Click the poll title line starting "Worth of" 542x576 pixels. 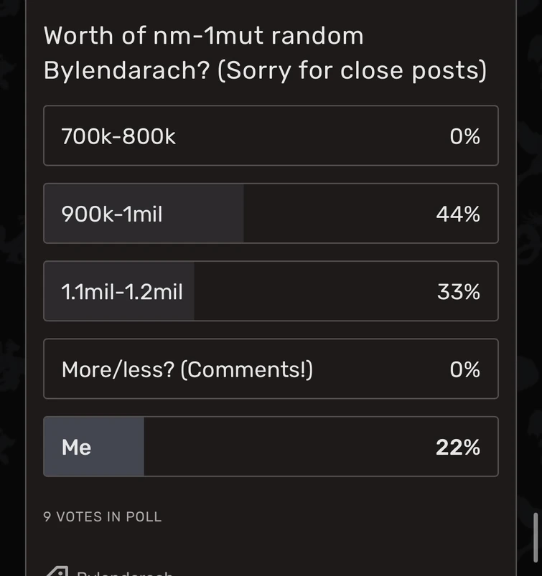pos(203,36)
